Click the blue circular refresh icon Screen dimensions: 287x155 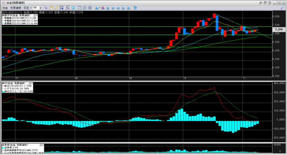[73, 8]
